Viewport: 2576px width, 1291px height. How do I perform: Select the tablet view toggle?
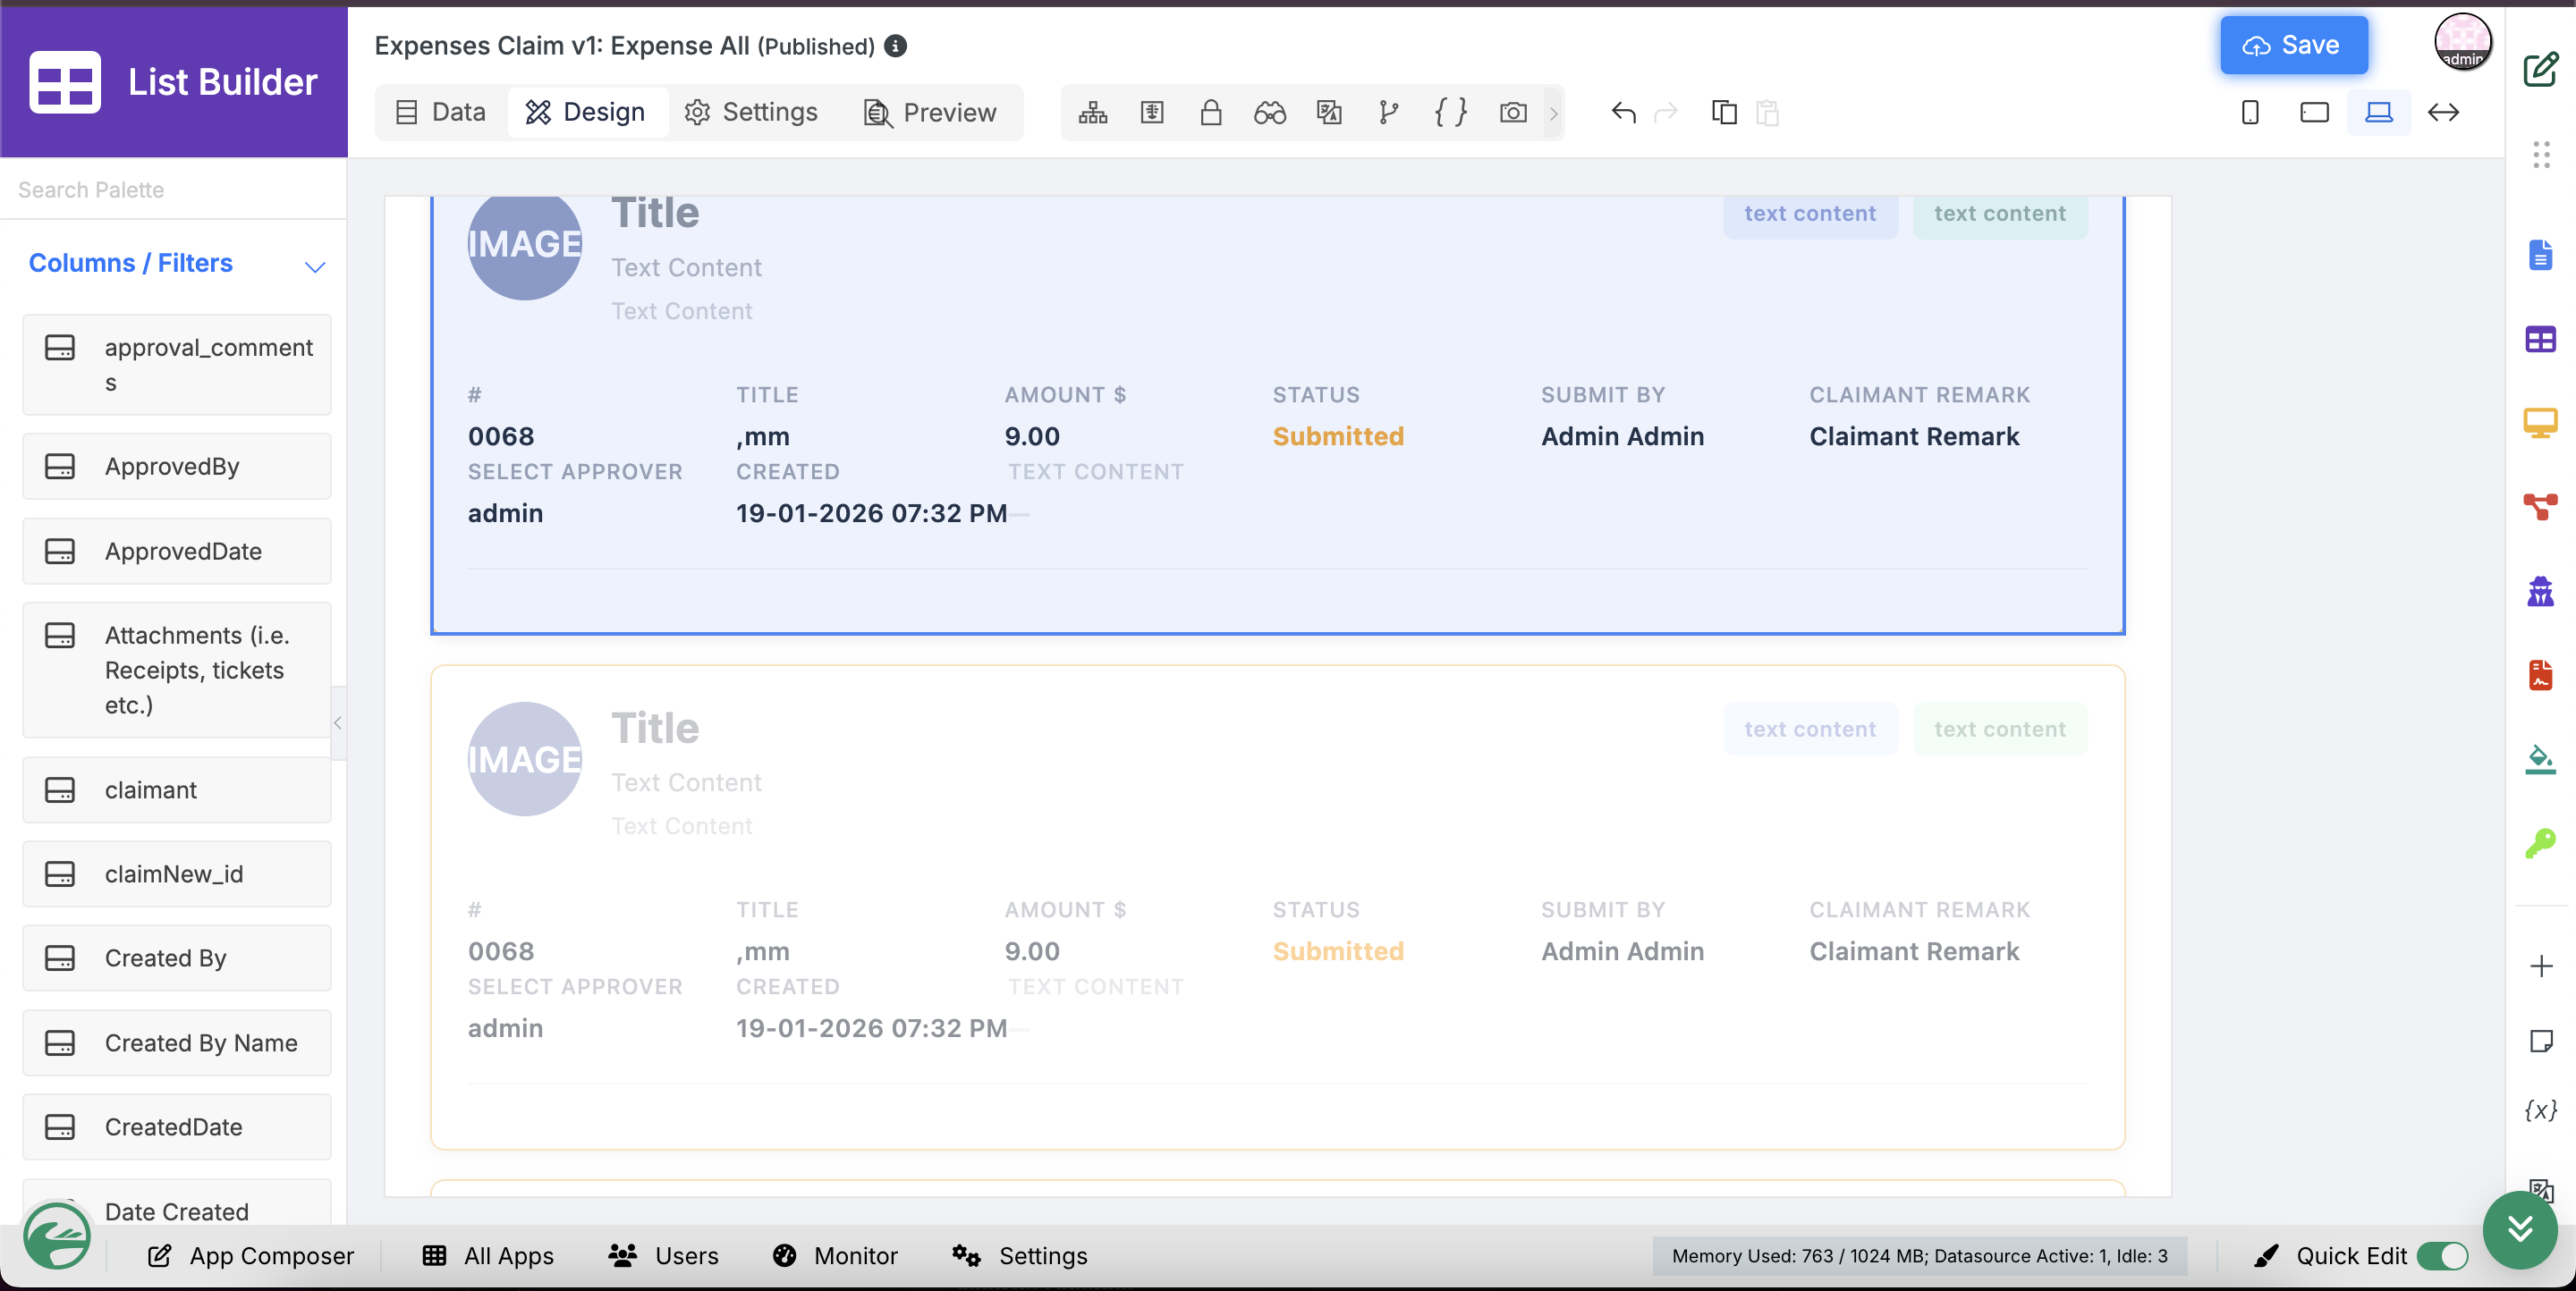2314,112
